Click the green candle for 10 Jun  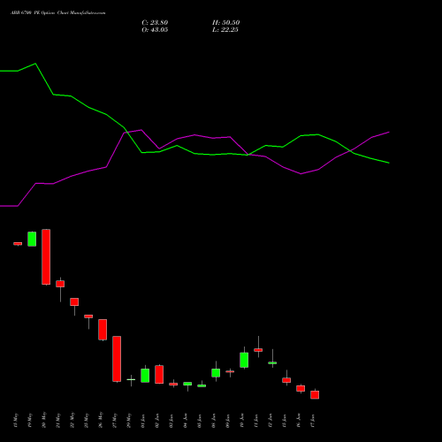[x=244, y=360]
